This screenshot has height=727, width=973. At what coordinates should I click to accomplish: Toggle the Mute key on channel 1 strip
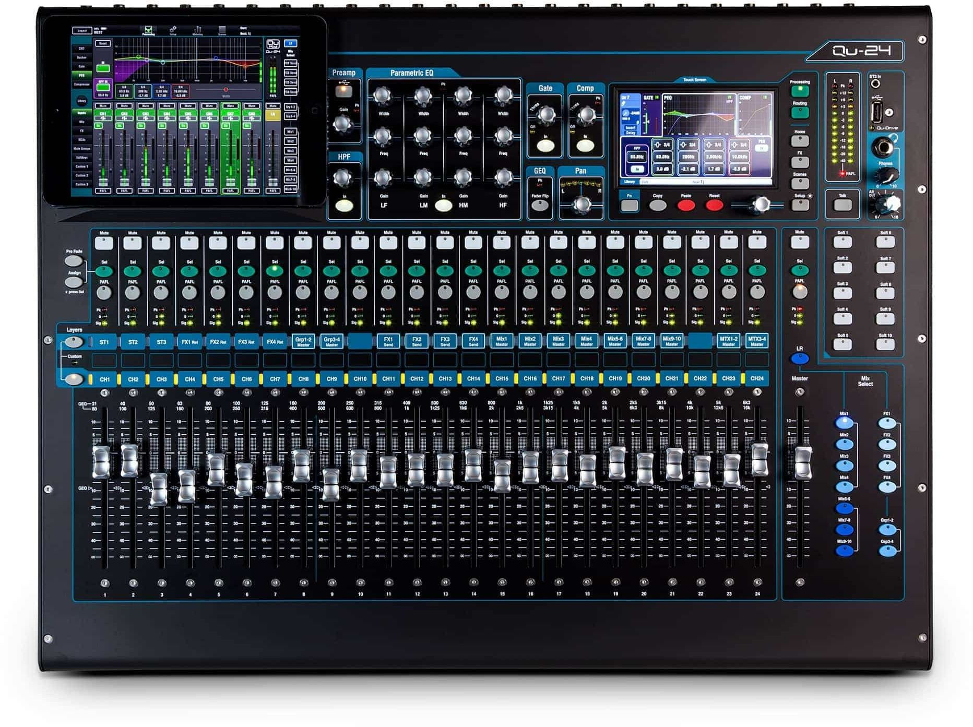104,243
